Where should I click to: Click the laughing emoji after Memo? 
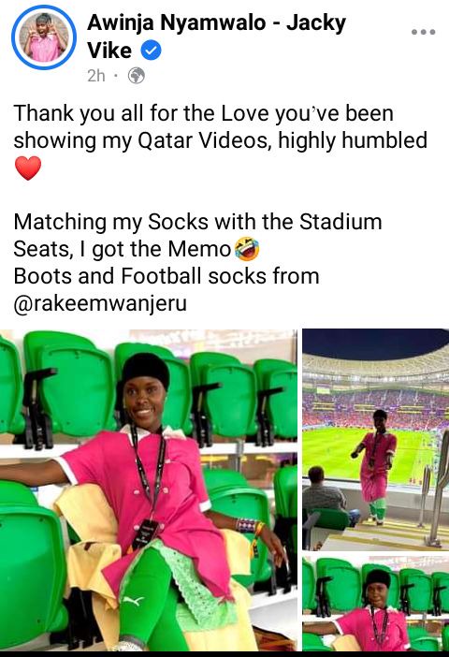(x=247, y=249)
